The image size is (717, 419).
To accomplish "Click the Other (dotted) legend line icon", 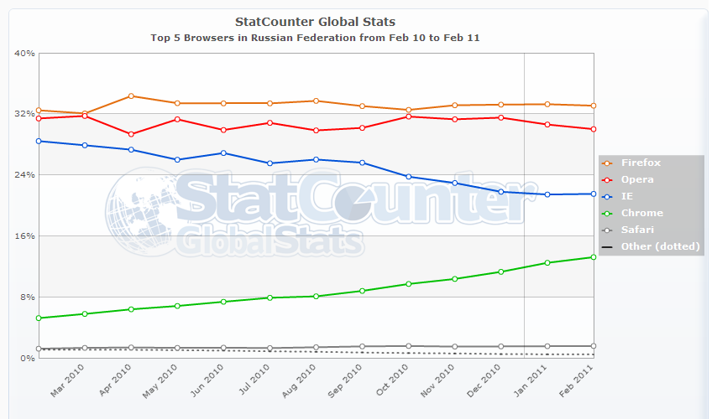I will click(608, 246).
